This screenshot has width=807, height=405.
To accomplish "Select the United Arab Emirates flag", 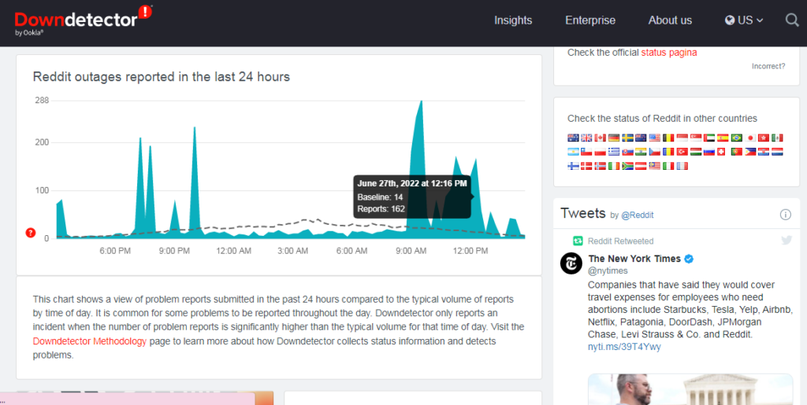I will click(709, 138).
